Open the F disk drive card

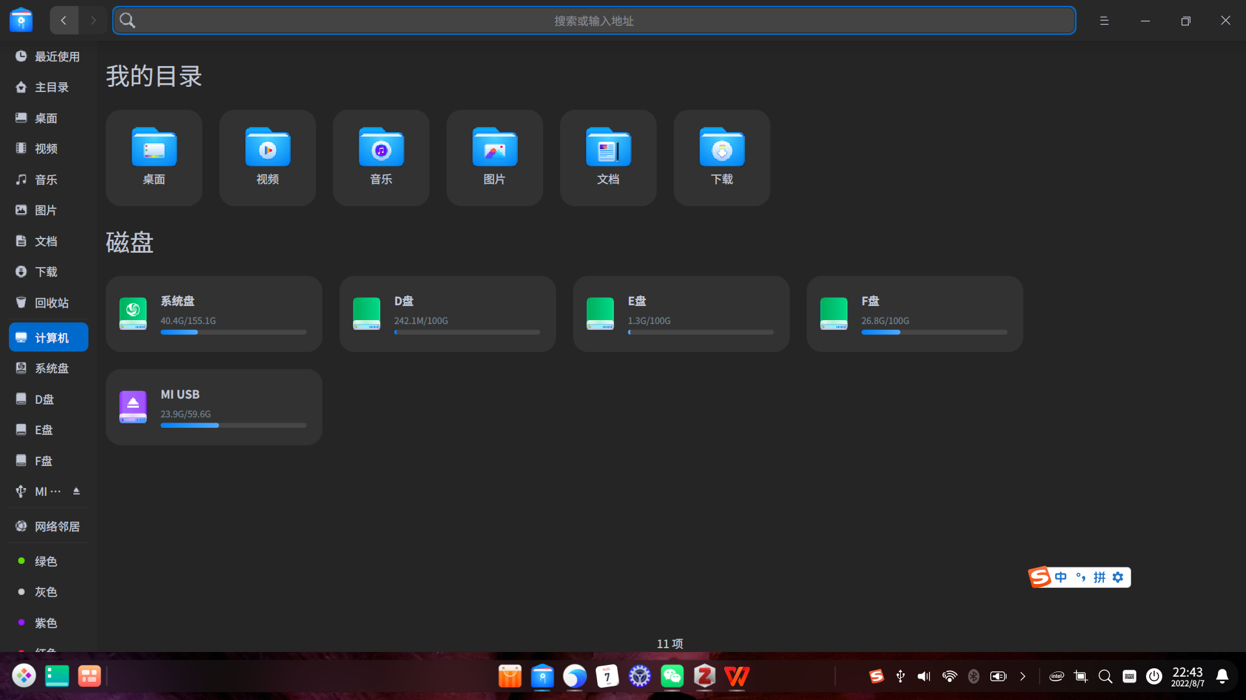pyautogui.click(x=914, y=314)
